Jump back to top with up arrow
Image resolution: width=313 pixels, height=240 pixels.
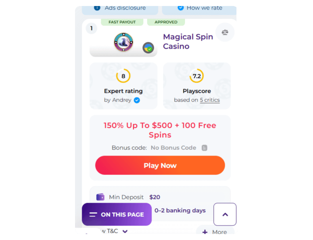[x=225, y=214]
